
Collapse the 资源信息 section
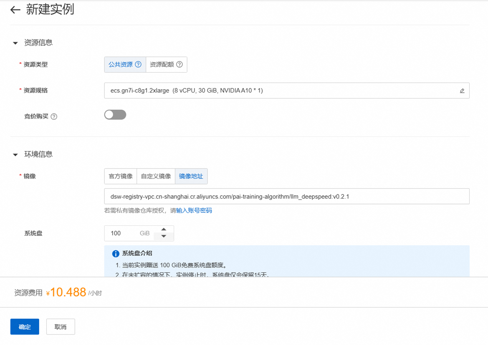pyautogui.click(x=15, y=43)
